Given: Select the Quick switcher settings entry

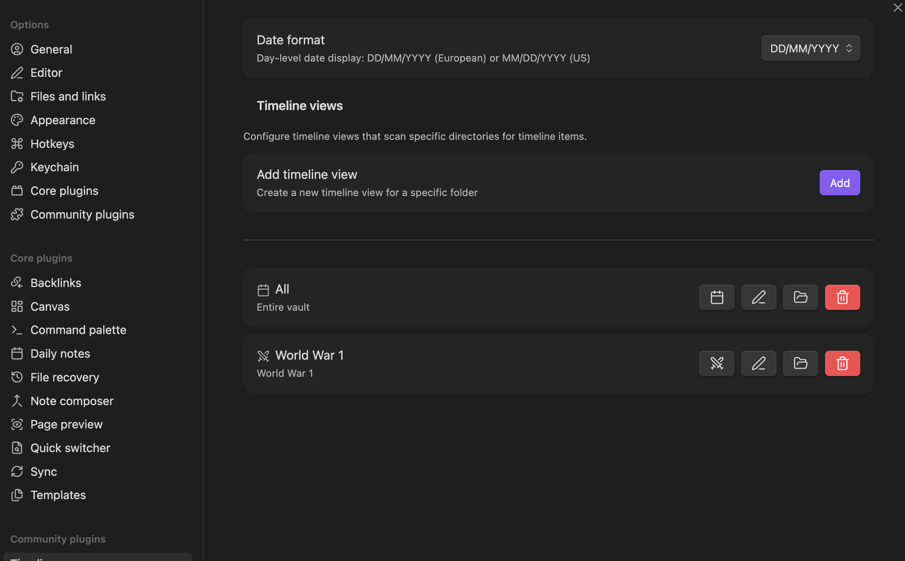Looking at the screenshot, I should click(70, 448).
